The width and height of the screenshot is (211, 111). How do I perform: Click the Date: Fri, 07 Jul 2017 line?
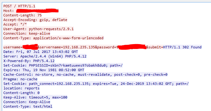tap(40, 52)
